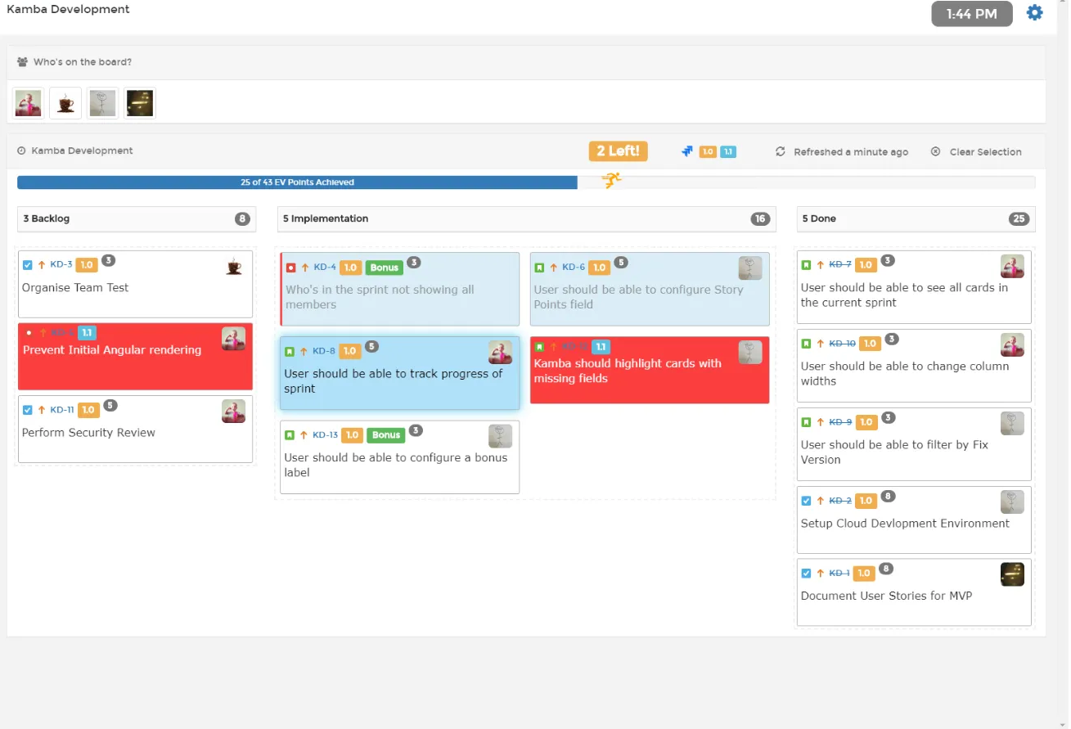Click the task checkbox icon on KD-11
Viewport: 1071px width, 729px height.
(28, 410)
